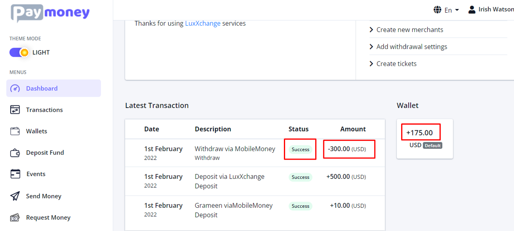Click the Wallets icon in sidebar
The width and height of the screenshot is (514, 231).
(x=15, y=131)
